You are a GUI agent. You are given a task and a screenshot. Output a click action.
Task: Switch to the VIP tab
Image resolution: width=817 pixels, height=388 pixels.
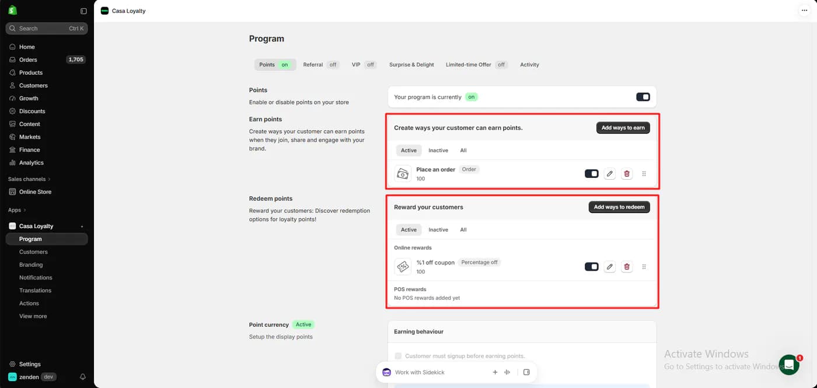[364, 65]
